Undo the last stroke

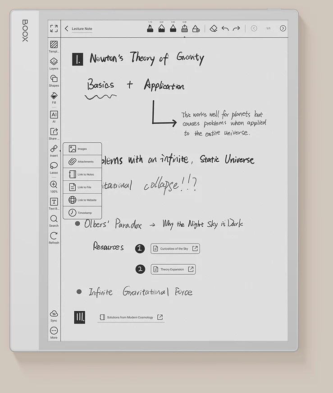(225, 28)
